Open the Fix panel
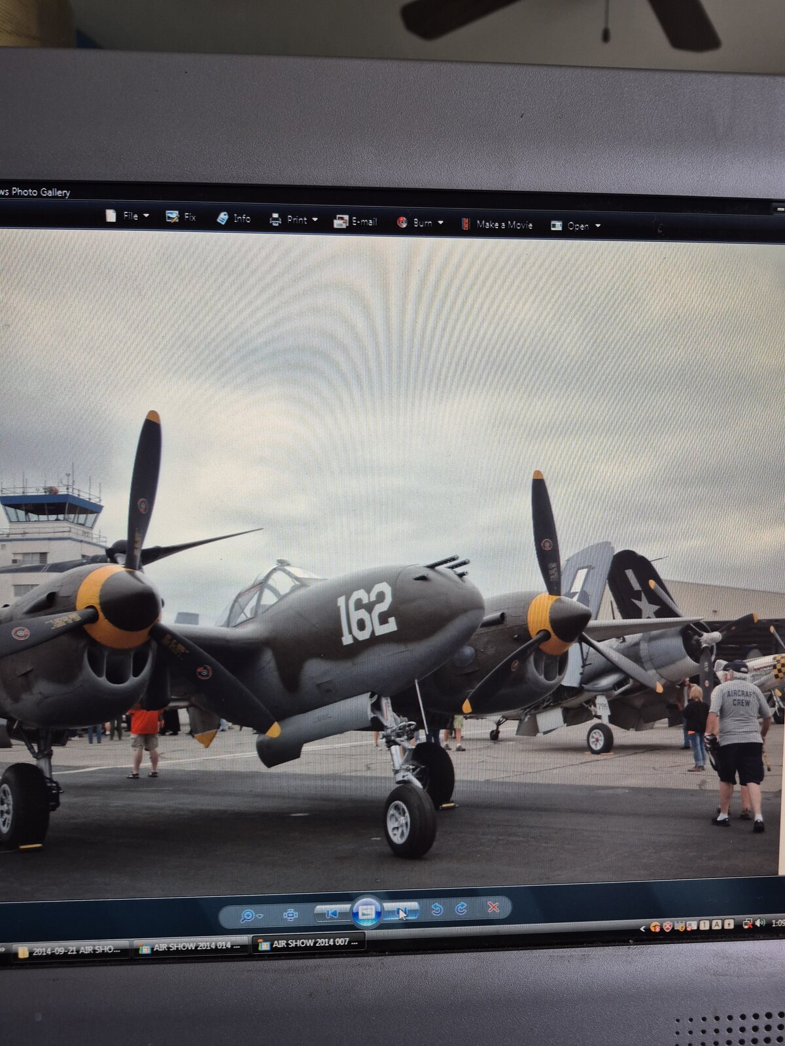The width and height of the screenshot is (785, 1046). coord(181,216)
